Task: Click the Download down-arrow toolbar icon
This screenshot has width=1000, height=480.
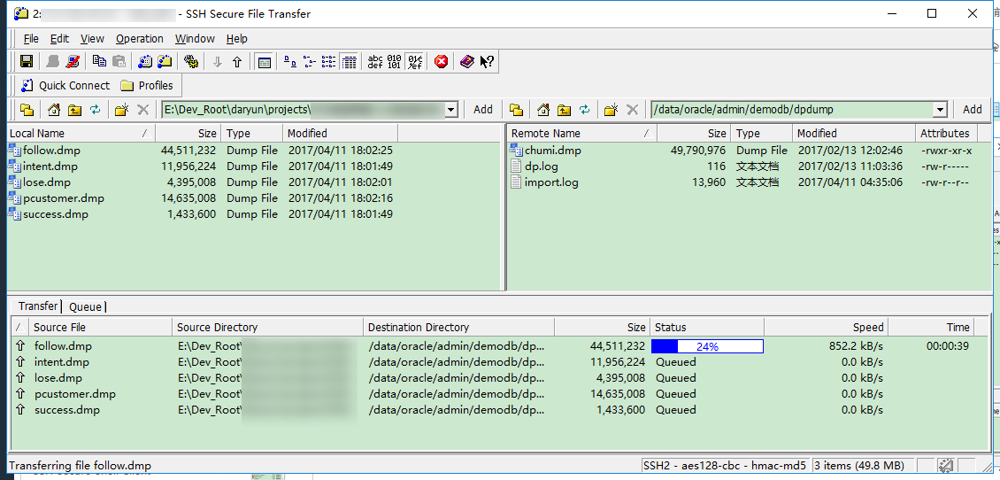Action: coord(218,62)
